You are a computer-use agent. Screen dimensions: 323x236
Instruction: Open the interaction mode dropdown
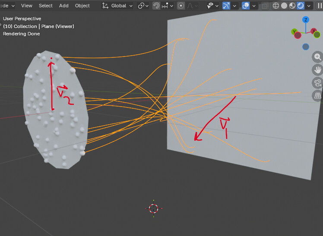pos(8,6)
